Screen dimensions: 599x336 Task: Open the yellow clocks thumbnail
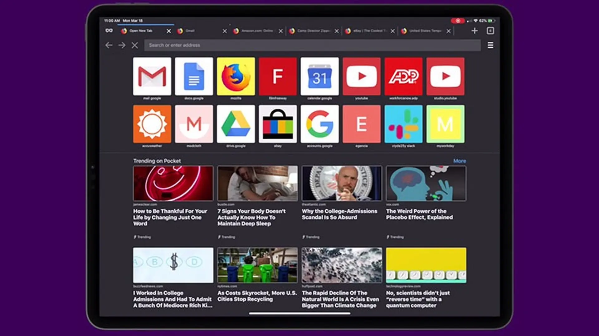[x=426, y=265]
